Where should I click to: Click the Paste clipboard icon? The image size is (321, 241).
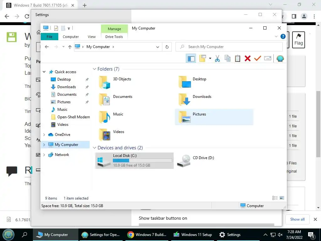238,59
